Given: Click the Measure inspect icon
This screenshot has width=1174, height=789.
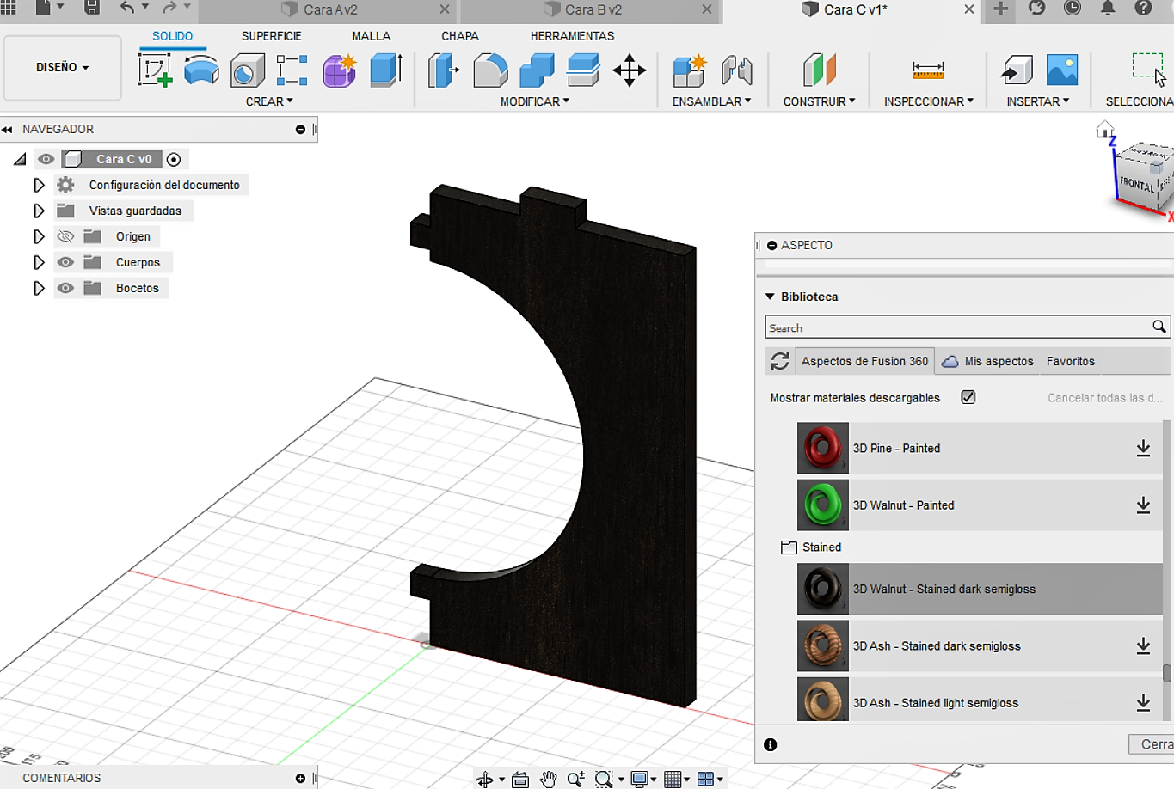Looking at the screenshot, I should (928, 70).
